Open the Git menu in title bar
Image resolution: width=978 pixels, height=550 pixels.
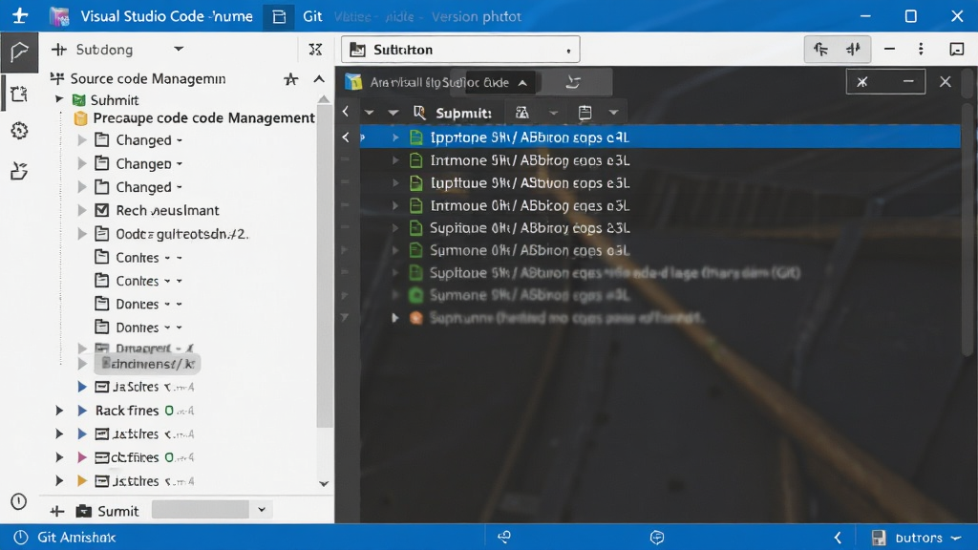point(312,16)
